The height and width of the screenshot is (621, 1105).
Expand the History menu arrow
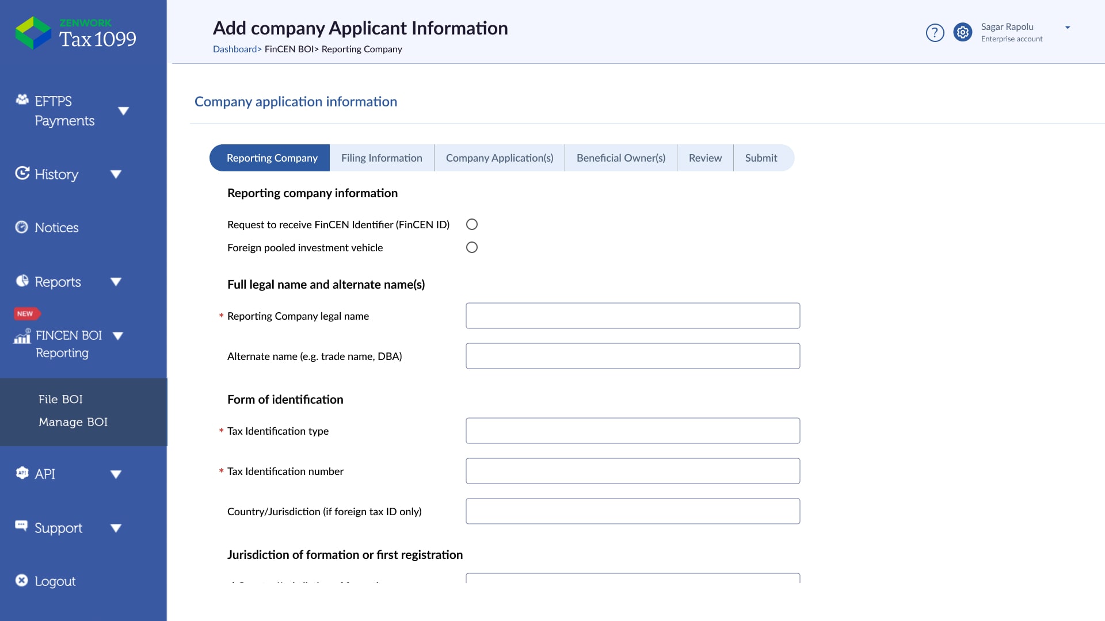(x=116, y=174)
